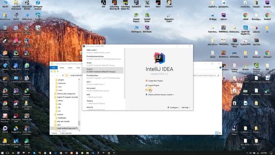Open recent project PrimeNumbers
The width and height of the screenshot is (275, 155).
pos(103,77)
